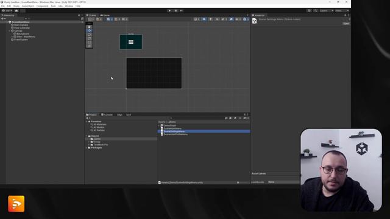Switch to the Scene tab
The height and width of the screenshot is (219, 390).
pos(91,15)
